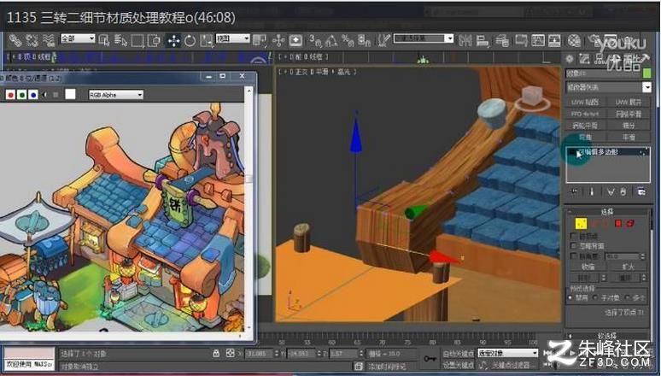Click the UVW 展开 modifier button

tap(629, 103)
